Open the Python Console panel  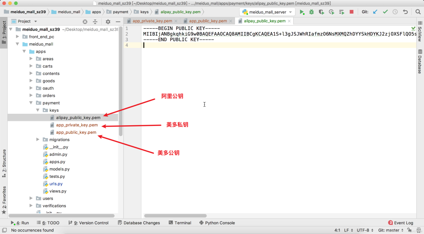click(x=217, y=223)
